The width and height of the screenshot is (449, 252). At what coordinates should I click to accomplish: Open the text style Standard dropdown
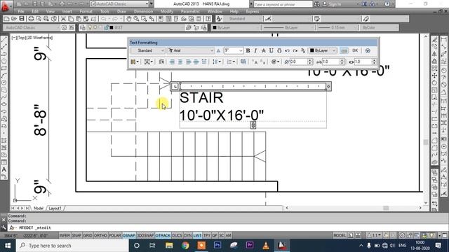pos(148,50)
